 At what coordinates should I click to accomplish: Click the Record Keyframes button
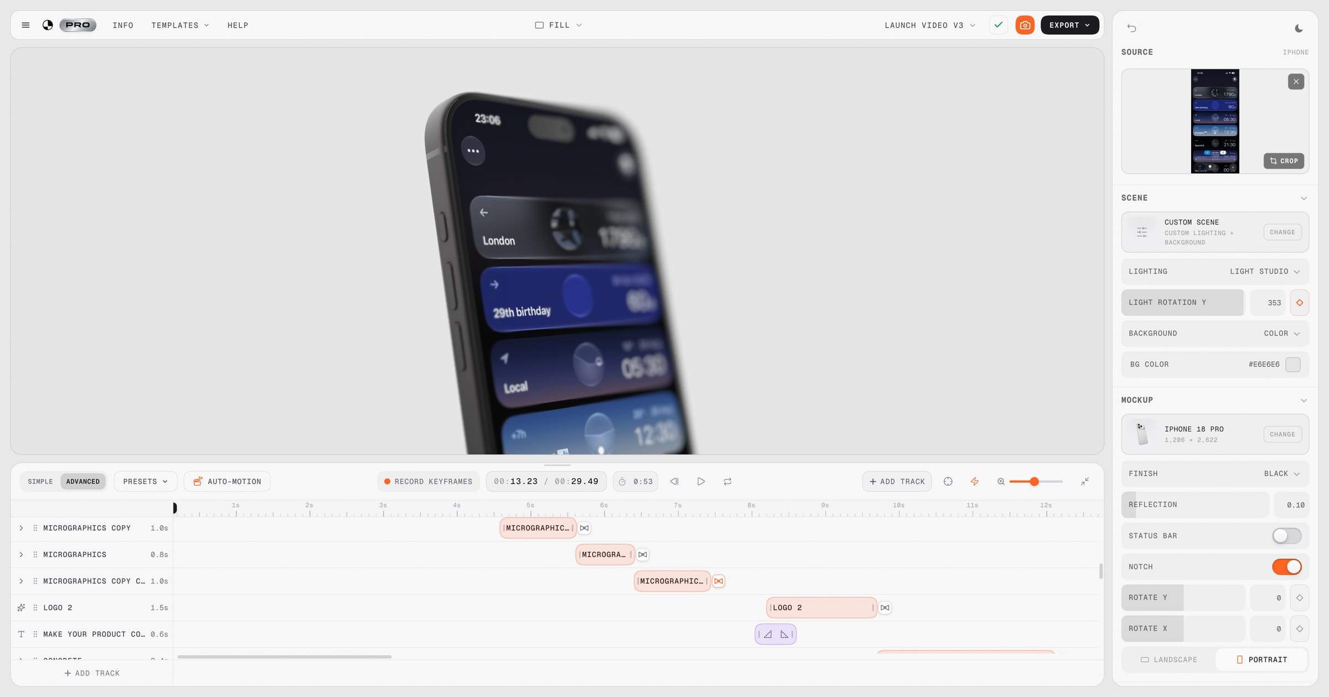(x=428, y=481)
